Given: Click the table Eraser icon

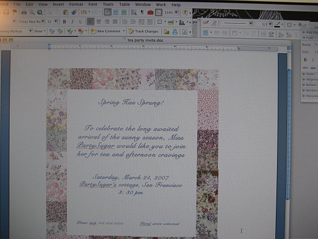Looking at the screenshot, I should click(214, 23).
